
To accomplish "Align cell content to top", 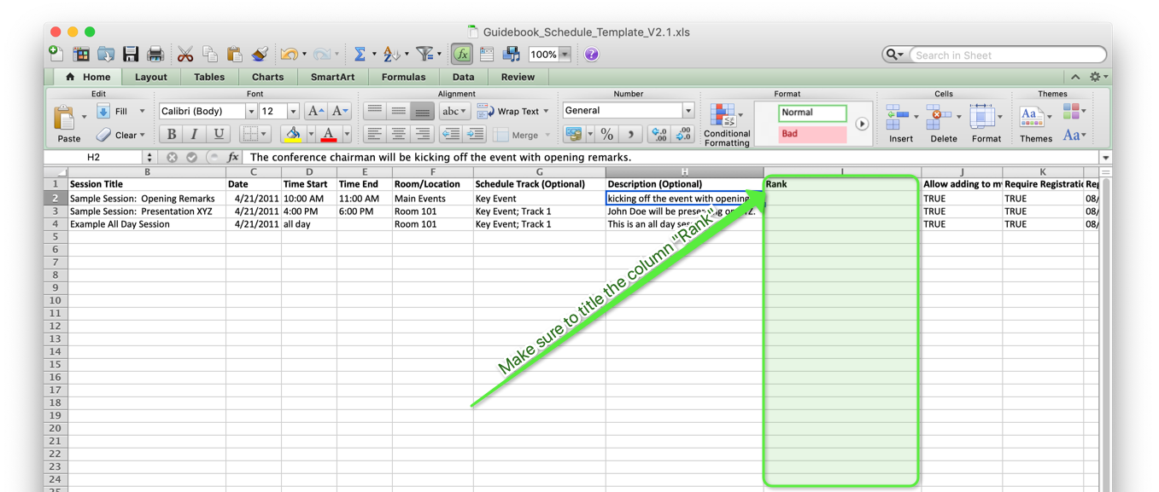I will tap(374, 111).
